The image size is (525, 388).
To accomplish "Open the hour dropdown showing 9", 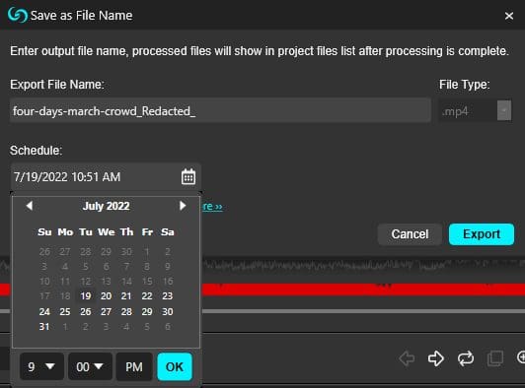I will click(41, 367).
